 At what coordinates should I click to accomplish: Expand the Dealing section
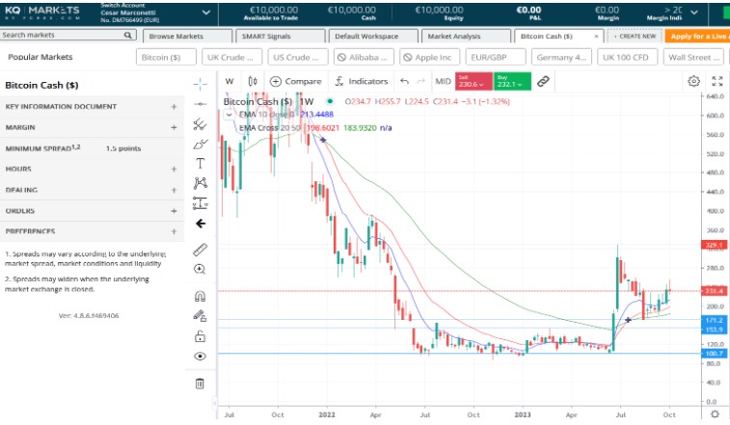[174, 190]
